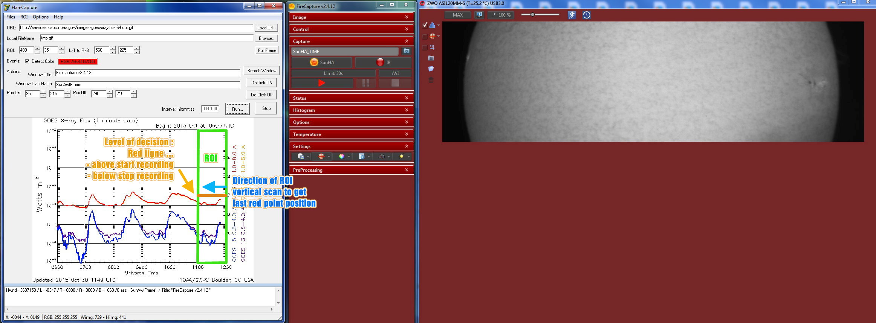Toggle the histogram checkbox in preview sidebar
Viewport: 876px width, 323px height.
(x=425, y=25)
